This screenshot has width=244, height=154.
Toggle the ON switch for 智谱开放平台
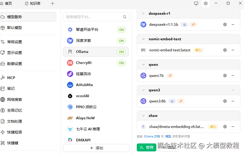pyautogui.click(x=121, y=30)
